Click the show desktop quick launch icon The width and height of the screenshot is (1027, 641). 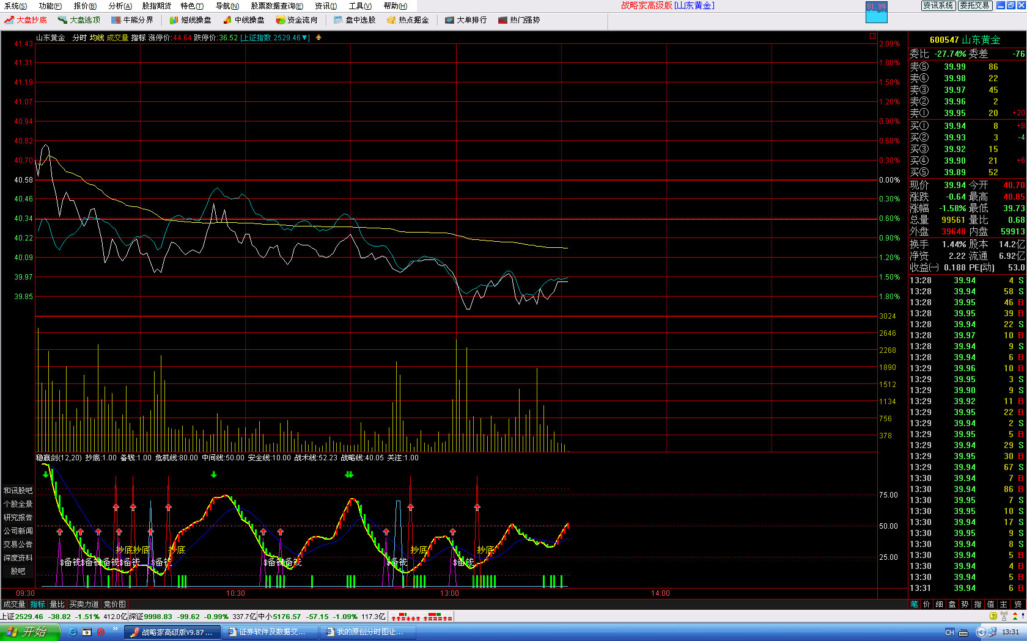87,632
